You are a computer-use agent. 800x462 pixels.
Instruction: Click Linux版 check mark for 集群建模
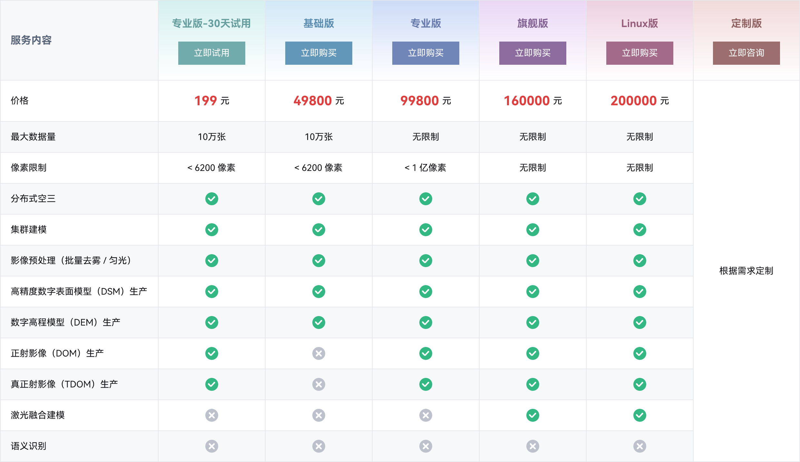(x=639, y=230)
